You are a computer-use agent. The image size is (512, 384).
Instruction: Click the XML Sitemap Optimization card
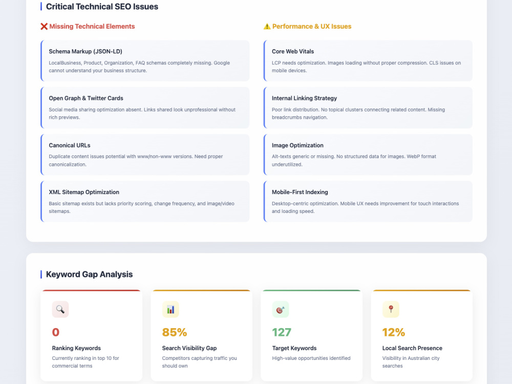(145, 201)
